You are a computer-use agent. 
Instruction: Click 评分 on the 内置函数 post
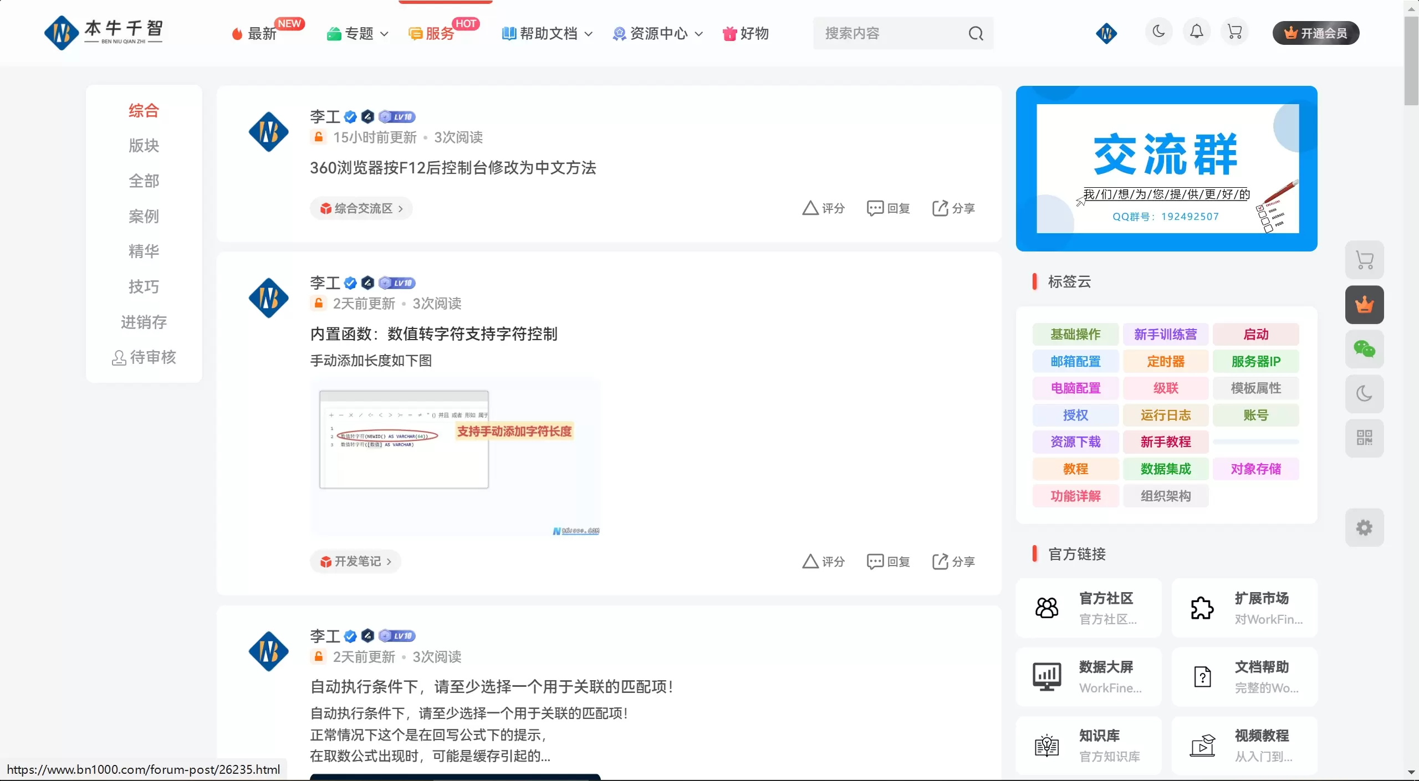pos(824,562)
